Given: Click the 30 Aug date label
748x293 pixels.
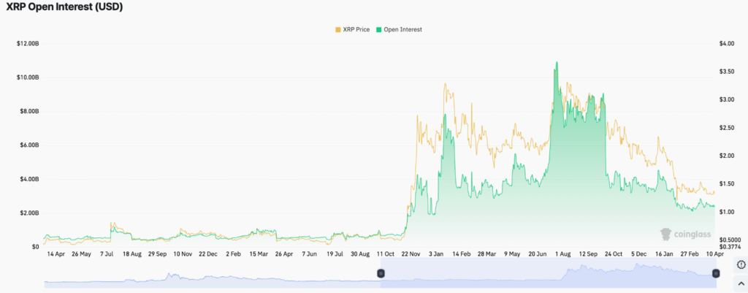Looking at the screenshot, I should click(x=359, y=254).
